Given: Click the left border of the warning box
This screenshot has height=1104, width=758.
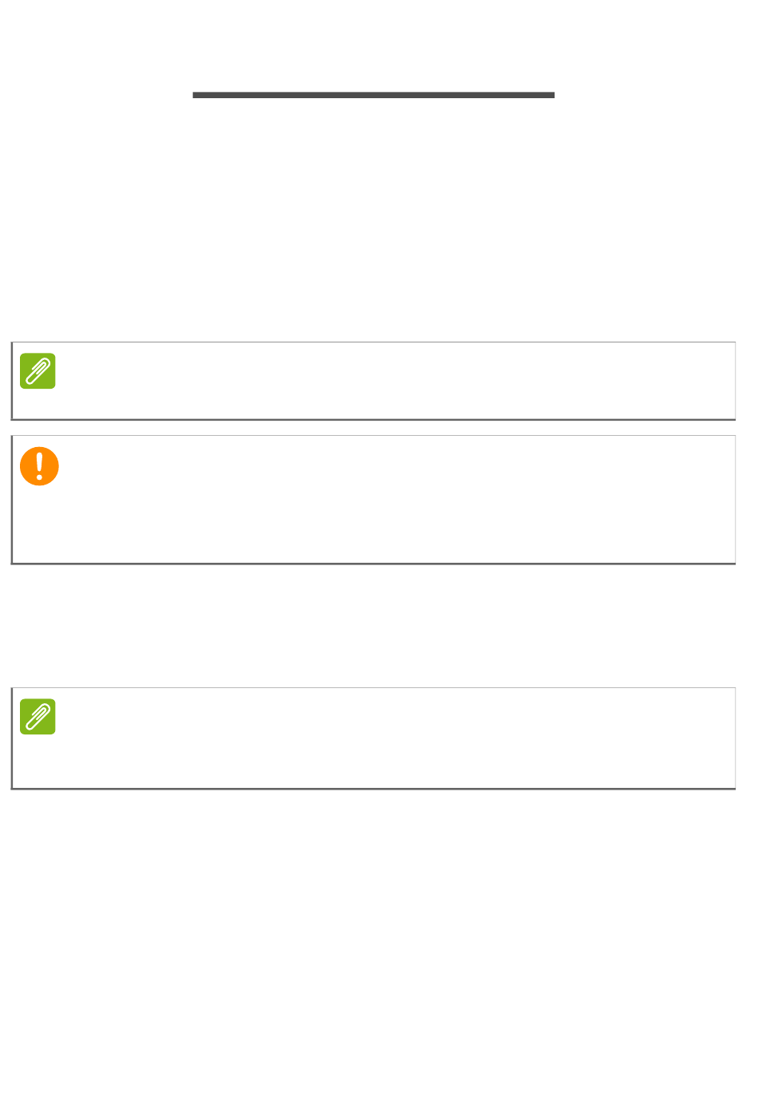Looking at the screenshot, I should tap(12, 500).
